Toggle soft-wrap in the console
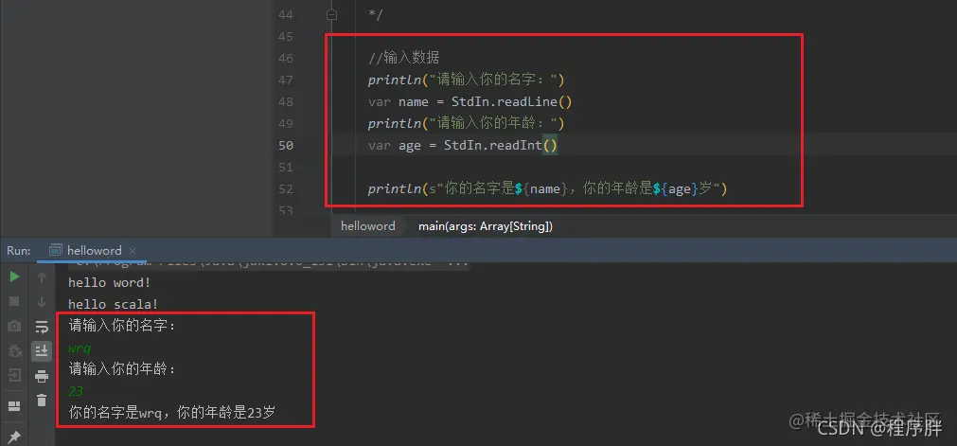The image size is (957, 446). (42, 327)
